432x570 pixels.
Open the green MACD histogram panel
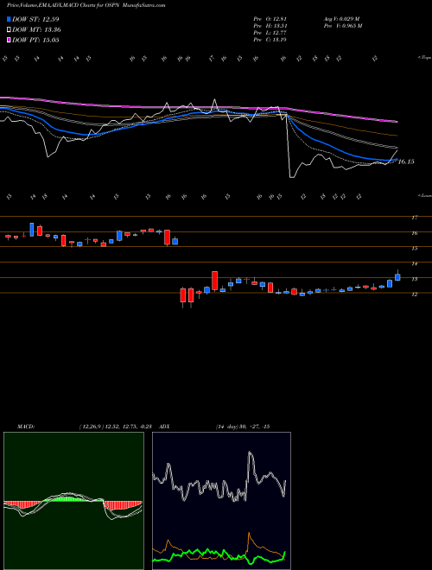tap(73, 501)
